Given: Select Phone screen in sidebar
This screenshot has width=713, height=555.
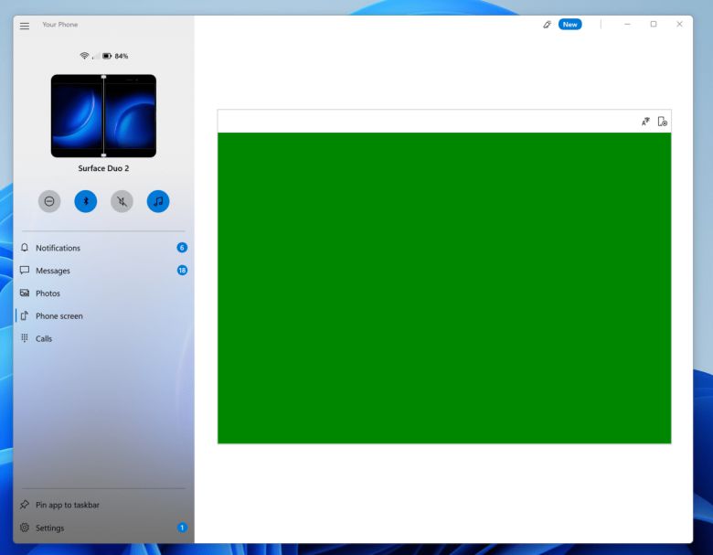Looking at the screenshot, I should pyautogui.click(x=59, y=316).
